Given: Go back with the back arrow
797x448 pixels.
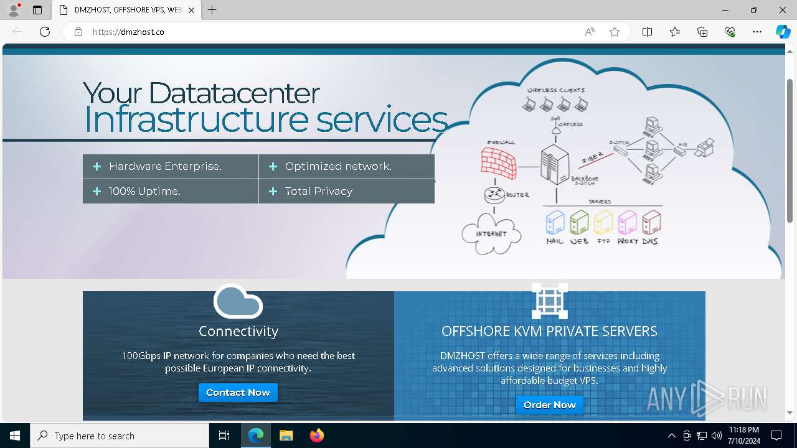Looking at the screenshot, I should [x=17, y=32].
